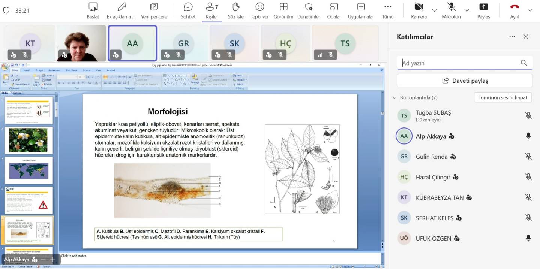The height and width of the screenshot is (269, 540).
Task: Click Arrange in PowerPoint Drawing group
Action: (x=195, y=79)
